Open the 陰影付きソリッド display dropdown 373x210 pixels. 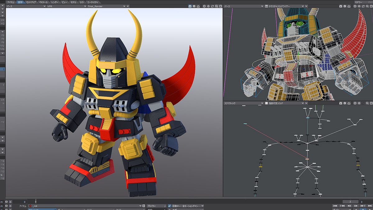(284, 103)
